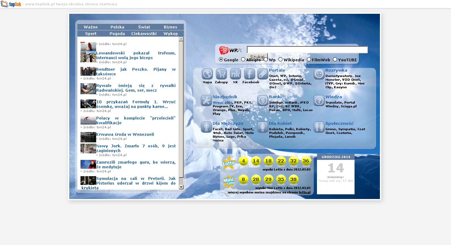
Task: Click the Mapa globe icon
Action: click(x=207, y=74)
